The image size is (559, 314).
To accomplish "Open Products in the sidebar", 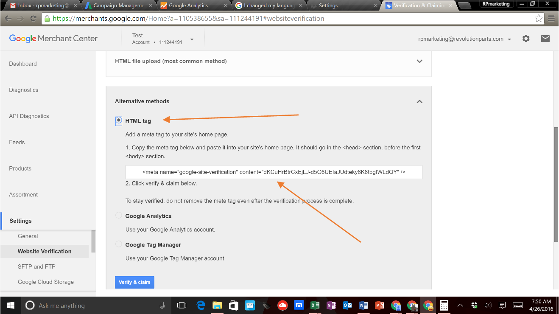I will click(20, 168).
